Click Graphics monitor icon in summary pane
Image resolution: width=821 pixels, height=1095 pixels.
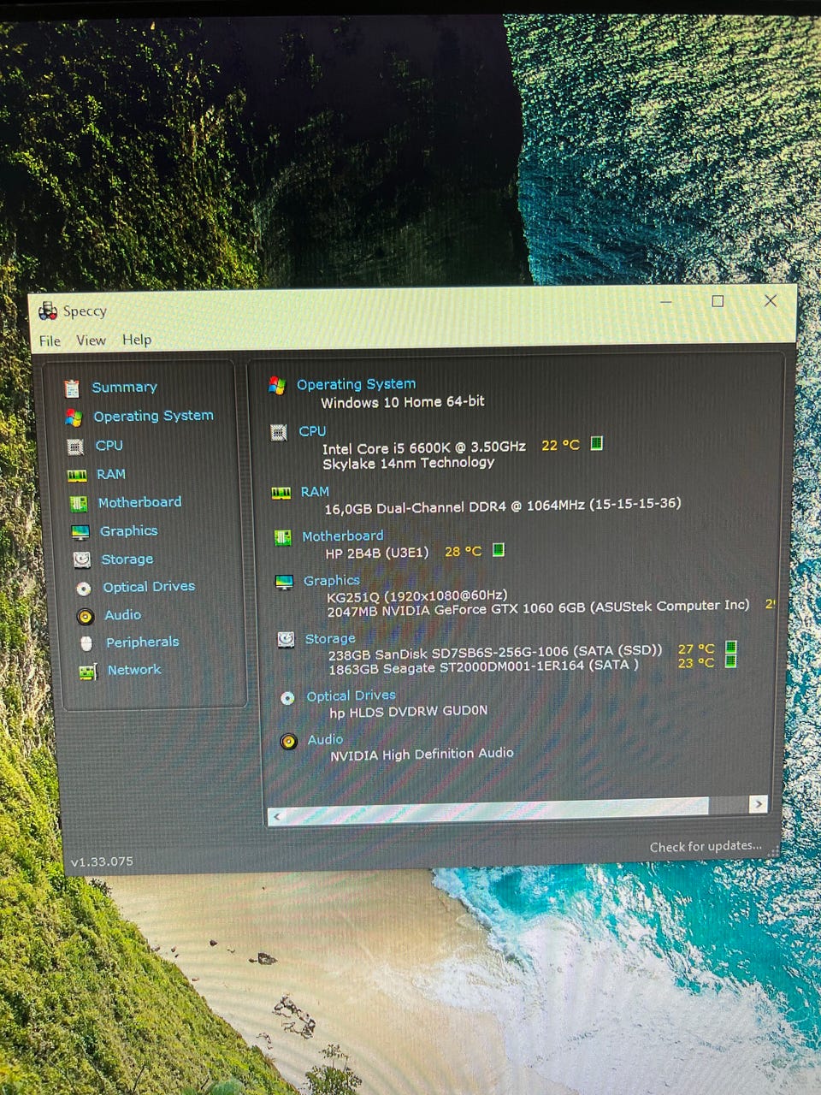[x=284, y=583]
